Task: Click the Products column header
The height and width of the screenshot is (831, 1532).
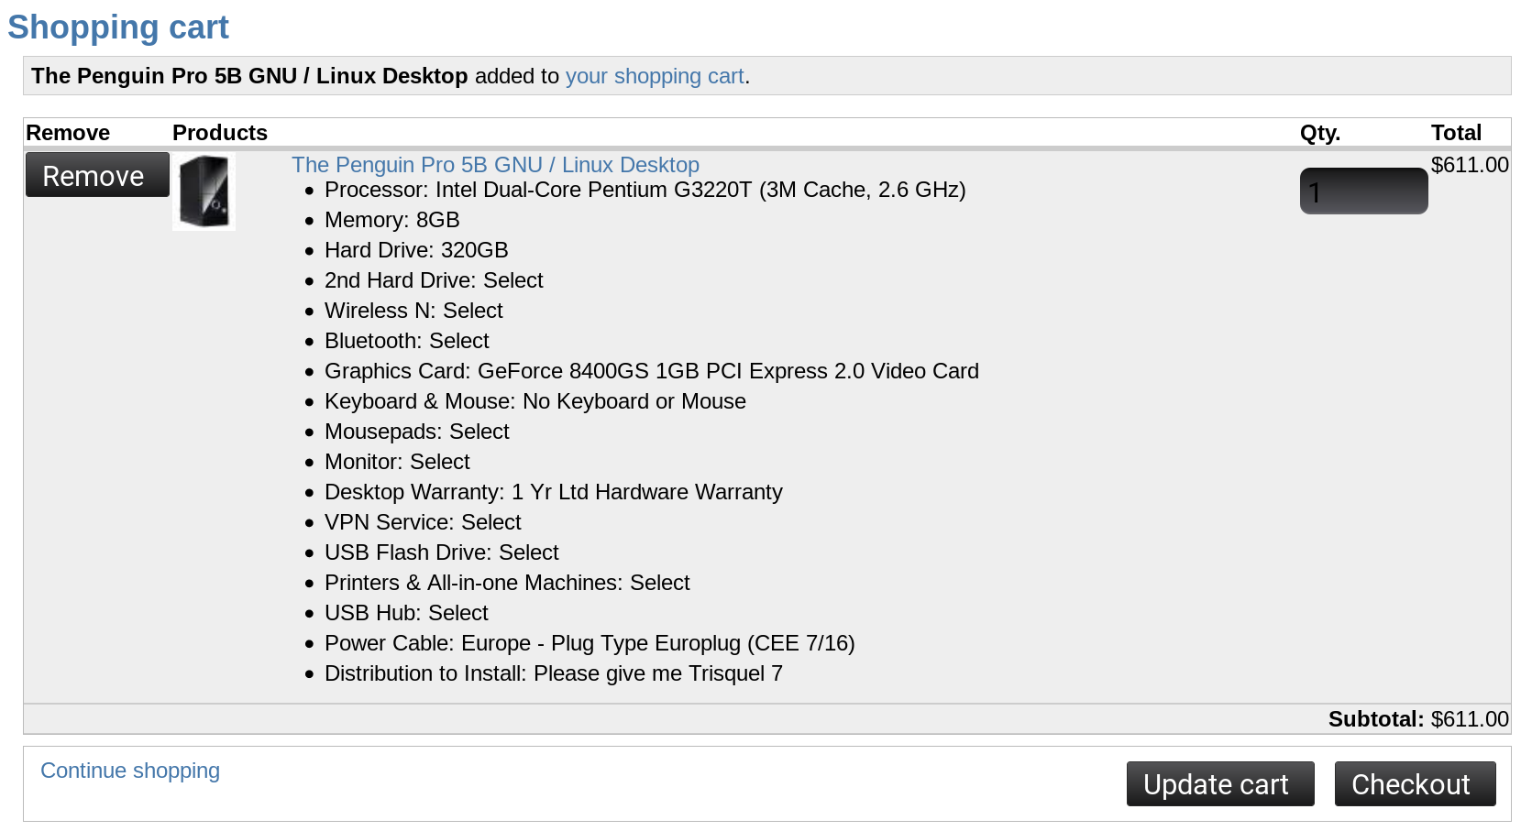Action: (x=220, y=133)
